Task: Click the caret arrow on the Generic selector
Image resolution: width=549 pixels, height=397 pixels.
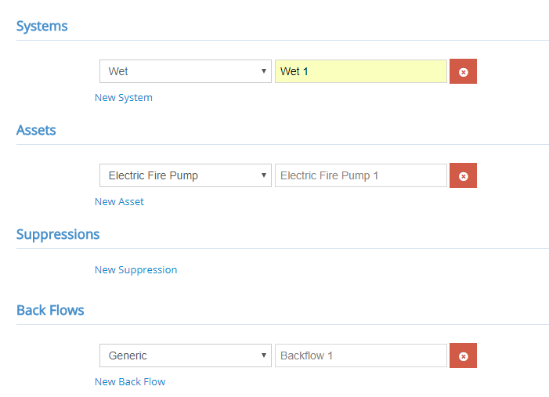Action: coord(264,355)
